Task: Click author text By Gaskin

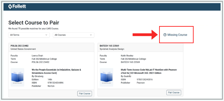Action: (x=126, y=76)
